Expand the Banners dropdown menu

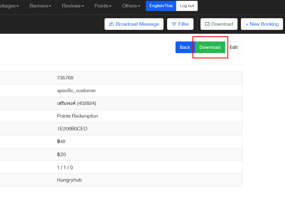[40, 6]
